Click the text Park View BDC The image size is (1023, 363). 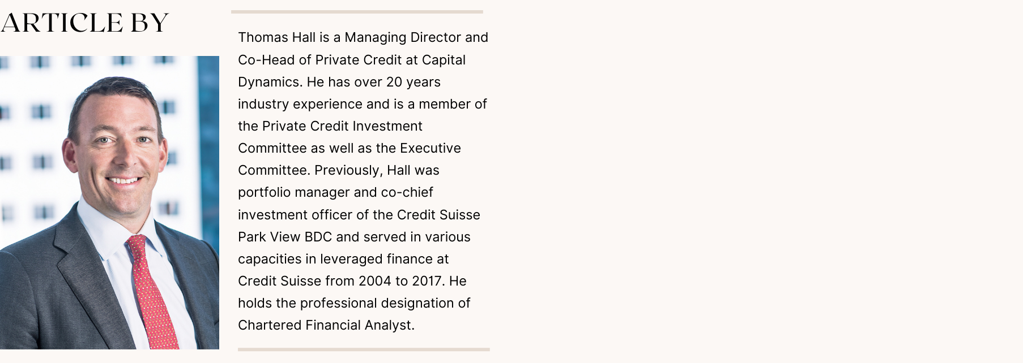(x=285, y=237)
